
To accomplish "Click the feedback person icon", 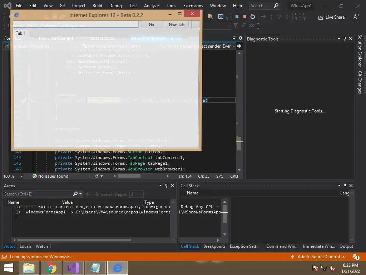I will (356, 17).
